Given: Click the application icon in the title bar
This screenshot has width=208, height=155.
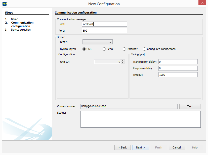Looking at the screenshot, I should point(4,4).
